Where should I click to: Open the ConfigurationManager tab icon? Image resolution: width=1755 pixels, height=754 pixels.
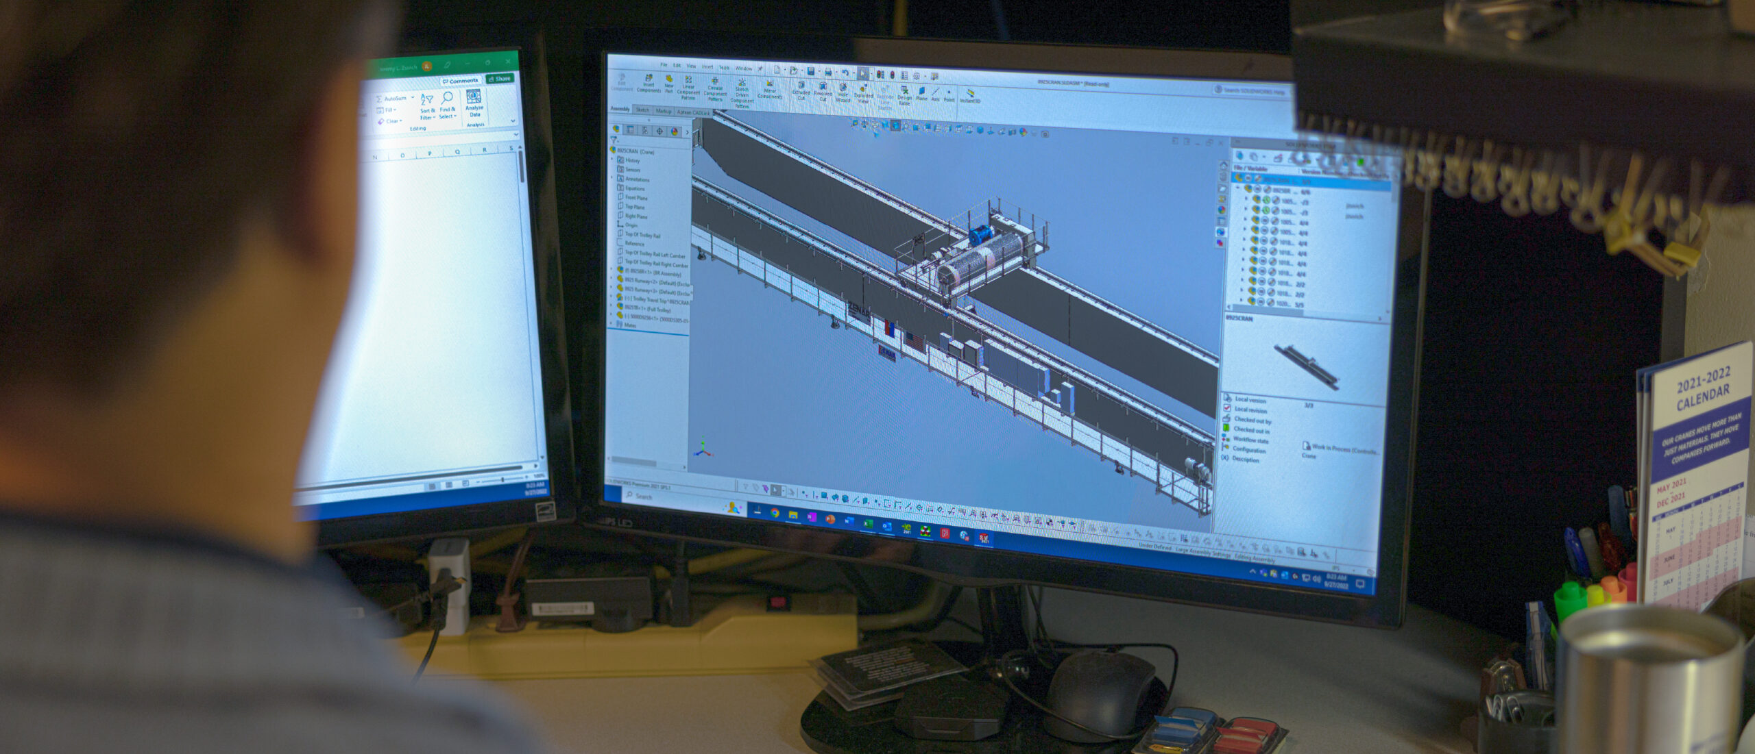645,130
